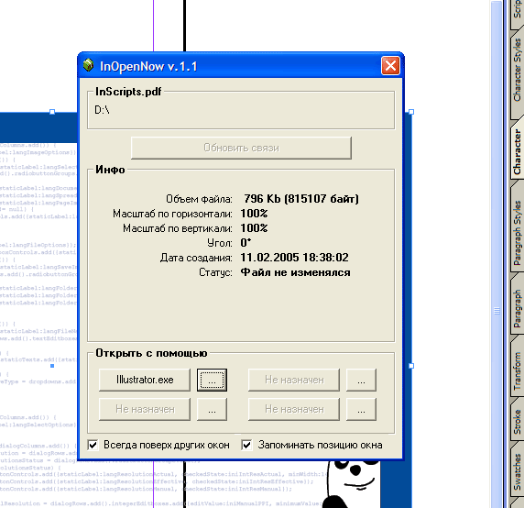Click the D:\ file path text
This screenshot has width=524, height=508.
pos(102,110)
